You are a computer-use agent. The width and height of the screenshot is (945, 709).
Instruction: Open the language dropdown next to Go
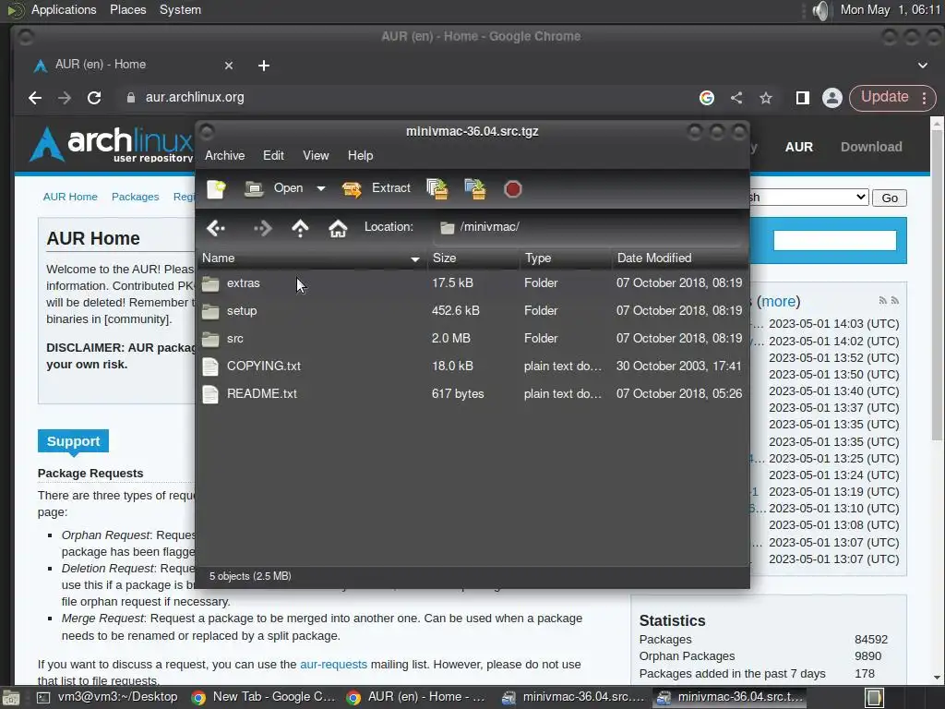[807, 198]
